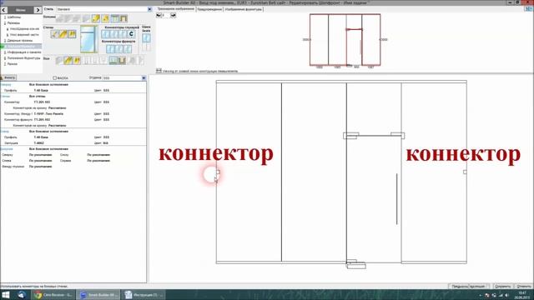The height and width of the screenshot is (300, 534).
Task: Click the glass panel preview thumbnail in the toolbar
Action: tap(89, 39)
